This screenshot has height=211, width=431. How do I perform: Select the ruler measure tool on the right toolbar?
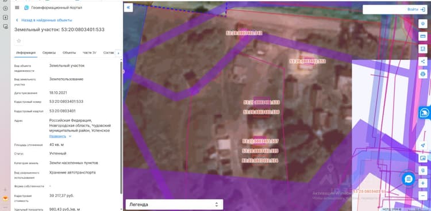click(423, 36)
